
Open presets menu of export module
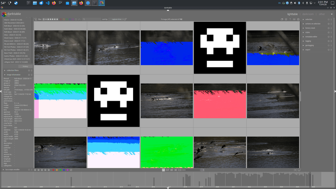click(x=331, y=50)
